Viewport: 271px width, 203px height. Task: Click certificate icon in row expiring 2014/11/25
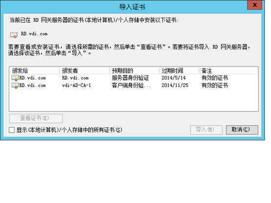tap(15, 86)
